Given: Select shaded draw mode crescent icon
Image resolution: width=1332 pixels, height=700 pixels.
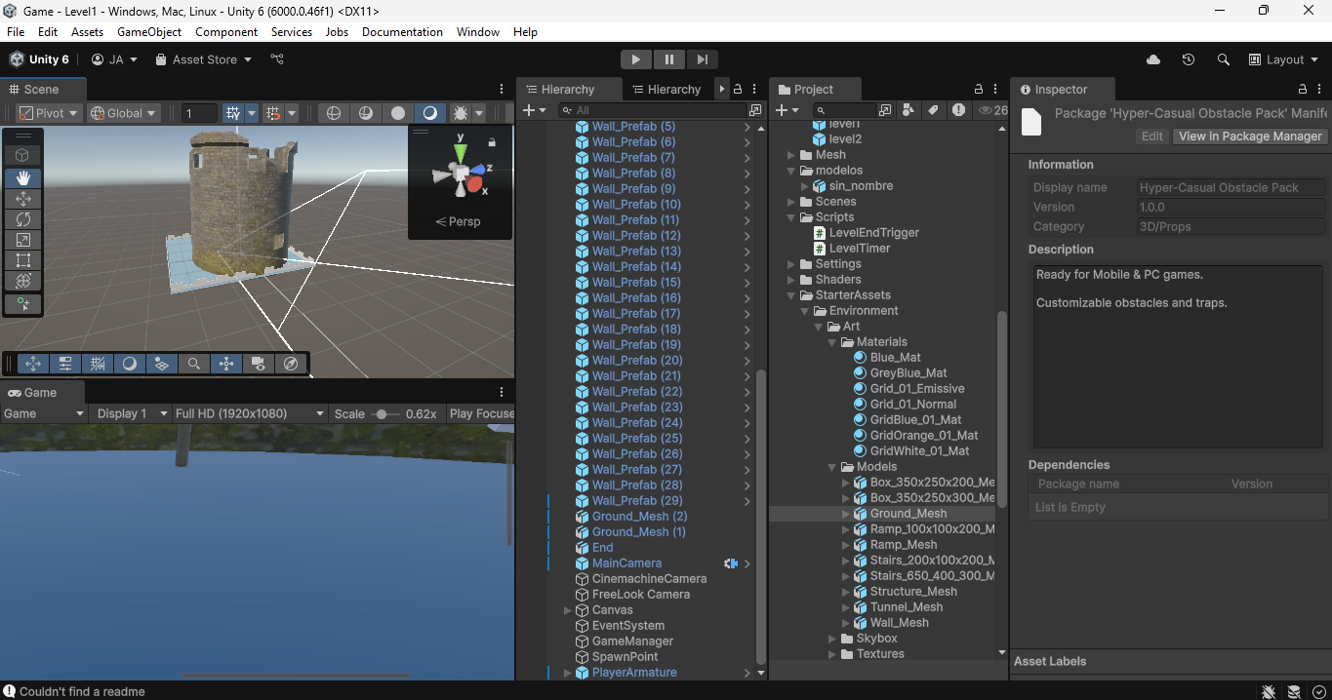Looking at the screenshot, I should tap(429, 113).
